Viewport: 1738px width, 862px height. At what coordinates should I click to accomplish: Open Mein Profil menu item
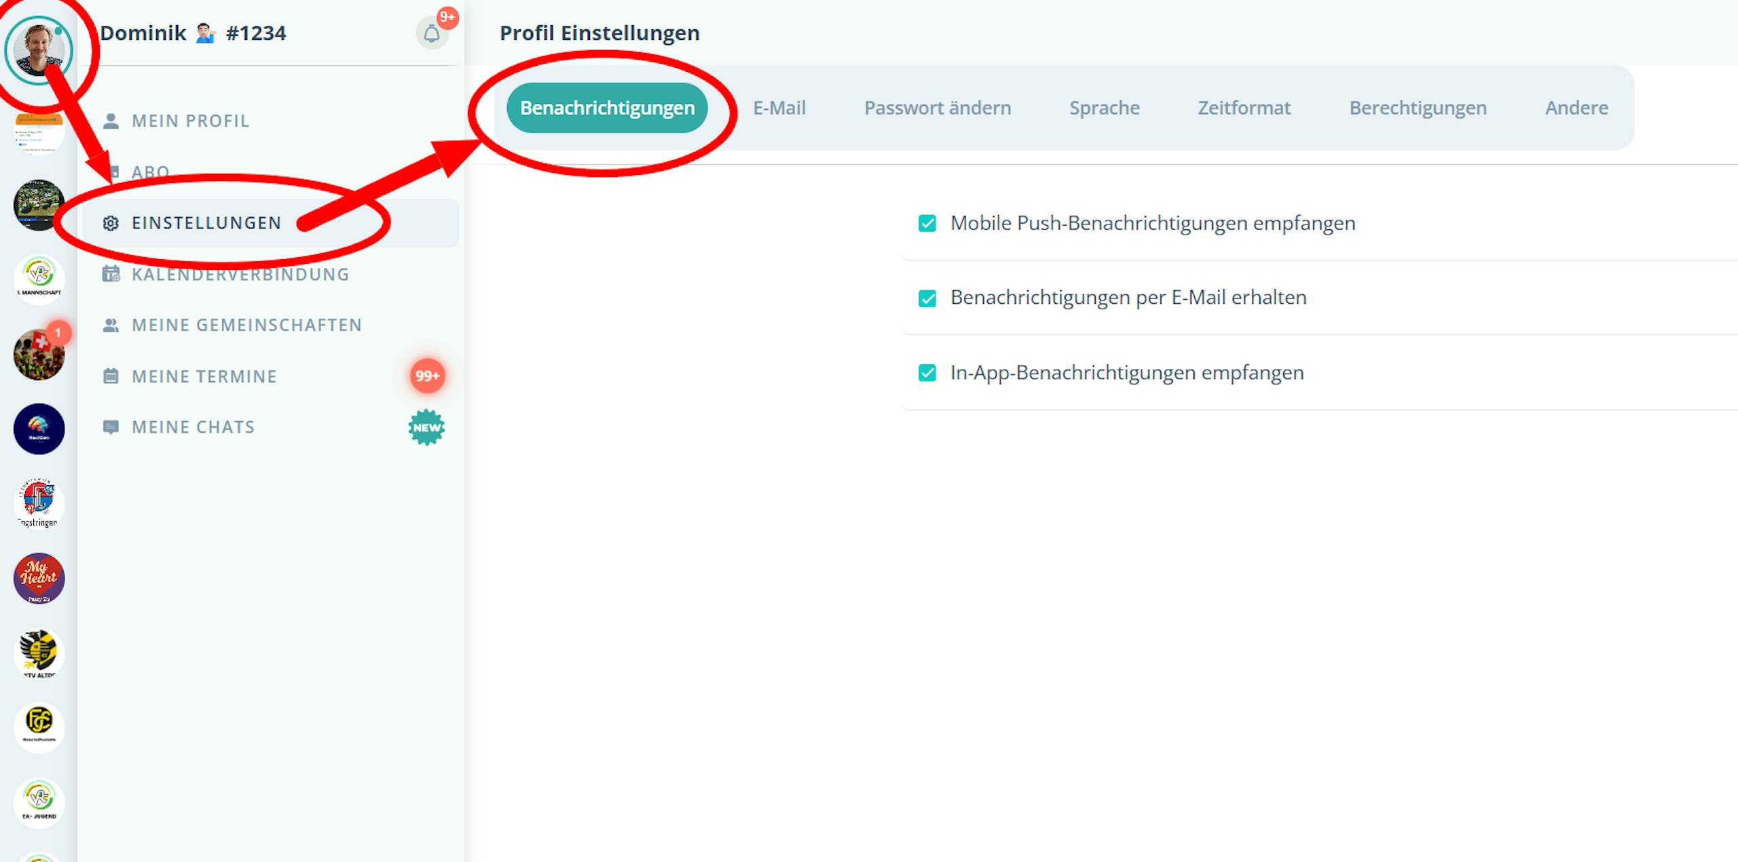pyautogui.click(x=190, y=121)
